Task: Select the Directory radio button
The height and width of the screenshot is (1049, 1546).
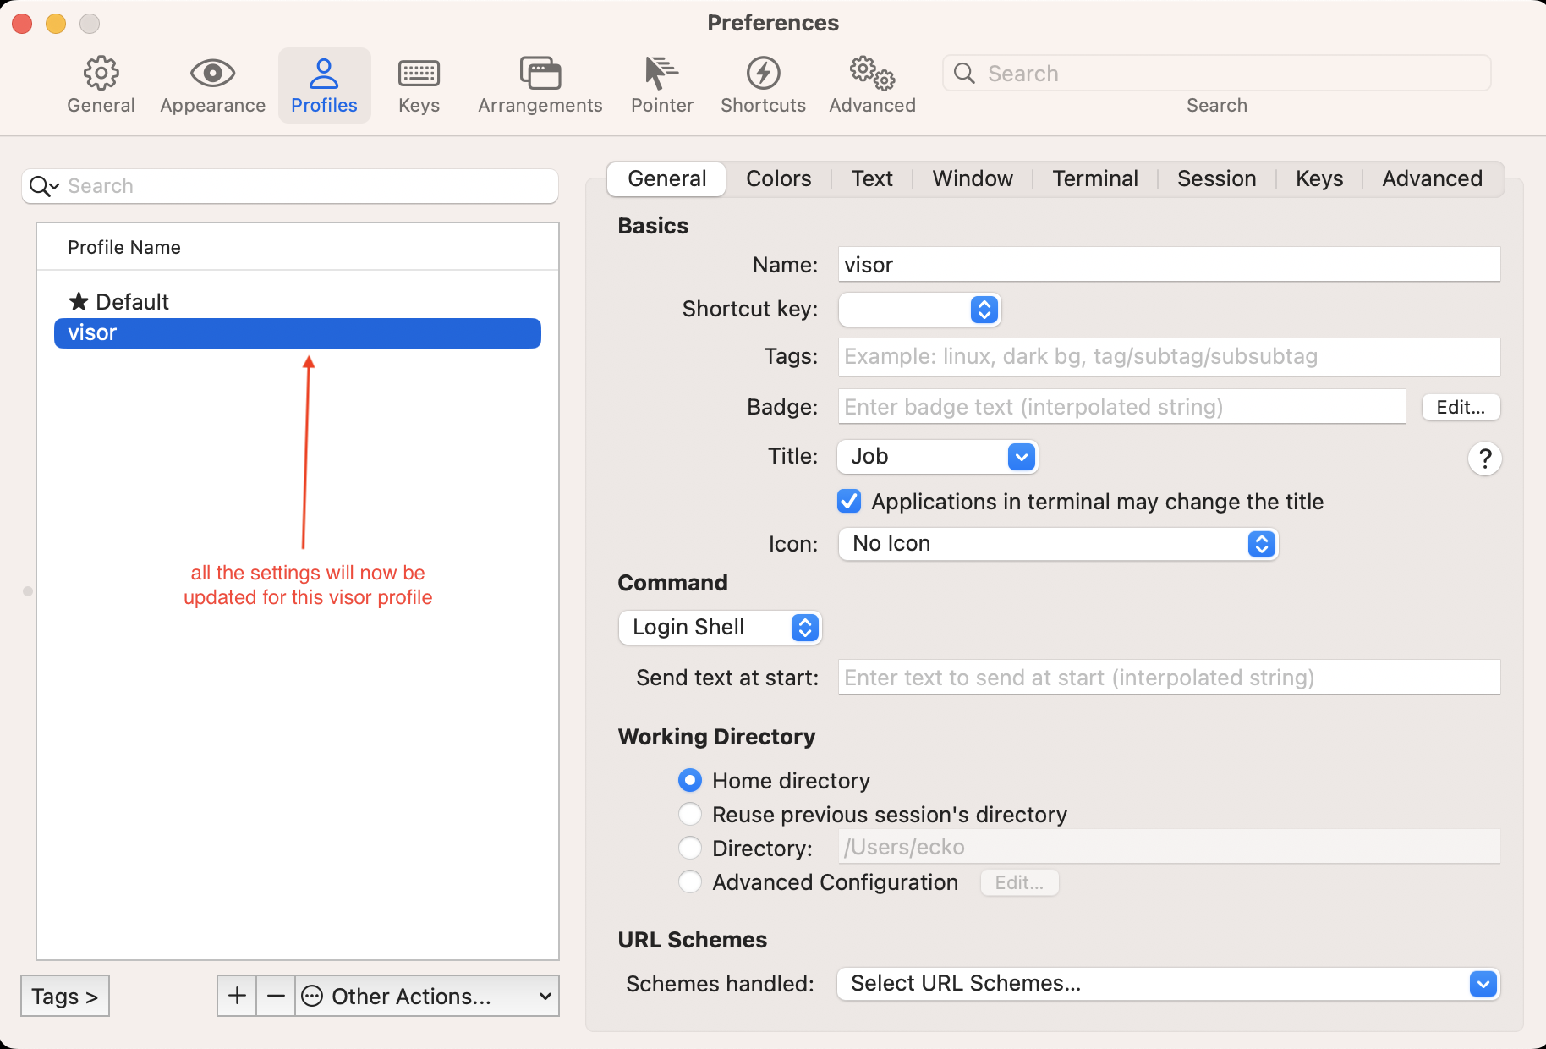Action: 690,848
